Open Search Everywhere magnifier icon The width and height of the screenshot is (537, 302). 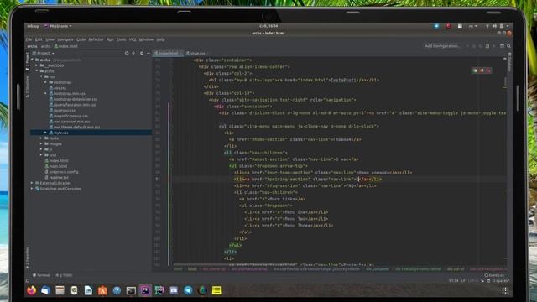pyautogui.click(x=509, y=46)
